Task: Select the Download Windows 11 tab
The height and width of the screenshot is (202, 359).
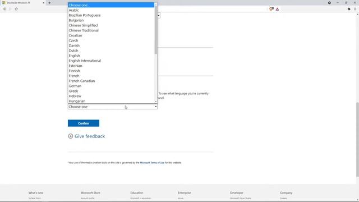Action: pyautogui.click(x=23, y=3)
